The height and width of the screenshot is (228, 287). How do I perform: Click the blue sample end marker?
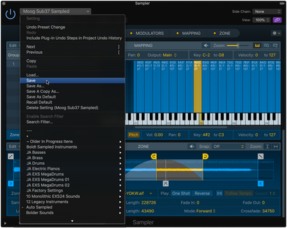click(x=260, y=184)
